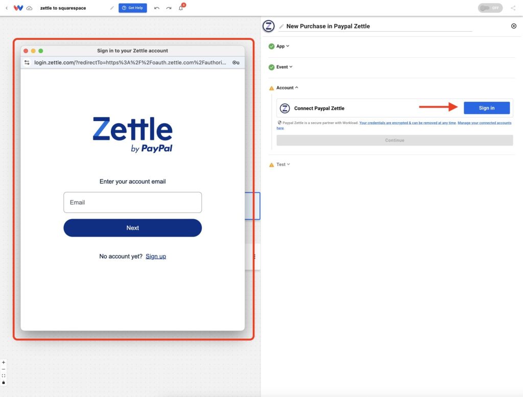The width and height of the screenshot is (523, 397).
Task: Open the credentials are encrypted link
Action: [408, 123]
